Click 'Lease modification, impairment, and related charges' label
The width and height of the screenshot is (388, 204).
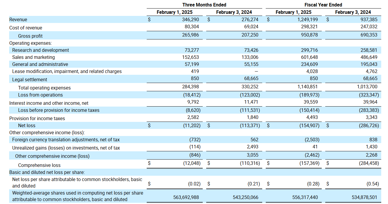(67, 71)
